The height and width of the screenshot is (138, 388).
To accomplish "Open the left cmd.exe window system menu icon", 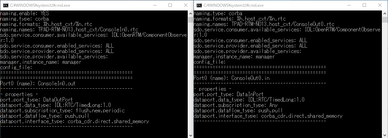I will coord(5,5).
